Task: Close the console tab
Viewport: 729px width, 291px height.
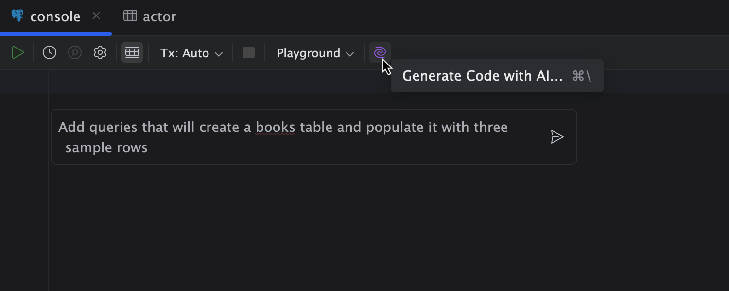Action: coord(96,16)
